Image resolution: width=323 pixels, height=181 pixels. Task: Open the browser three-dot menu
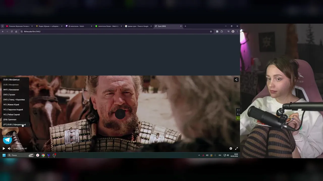pyautogui.click(x=237, y=31)
